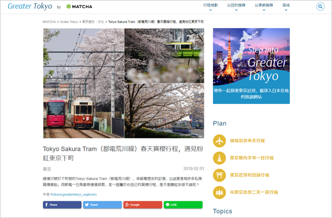Click the article summary paragraph

(122, 181)
